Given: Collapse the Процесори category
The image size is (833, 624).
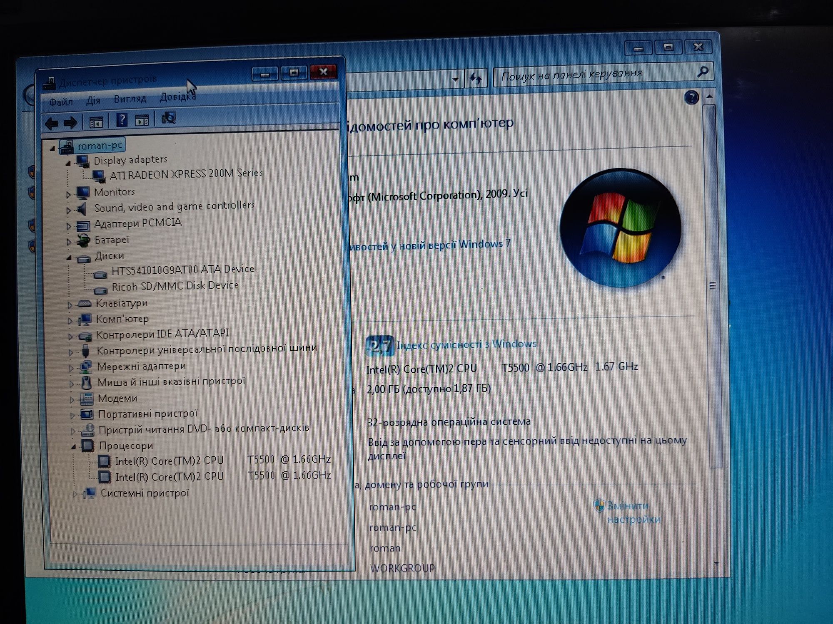Looking at the screenshot, I should [x=73, y=447].
